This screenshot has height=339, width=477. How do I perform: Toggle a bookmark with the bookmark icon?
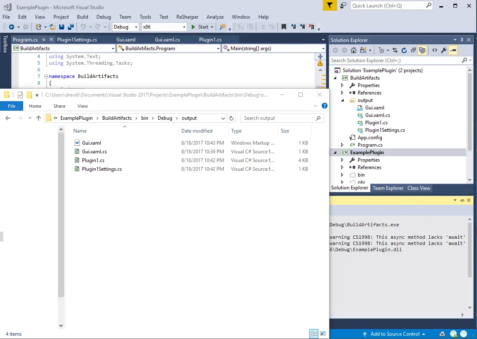click(x=284, y=27)
